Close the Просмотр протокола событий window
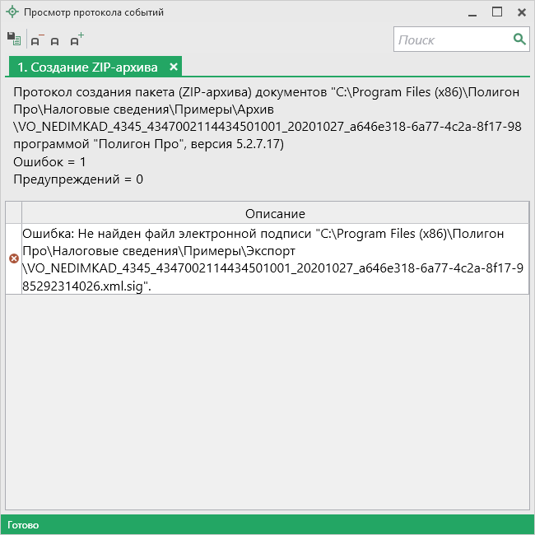This screenshot has width=535, height=535. point(521,12)
